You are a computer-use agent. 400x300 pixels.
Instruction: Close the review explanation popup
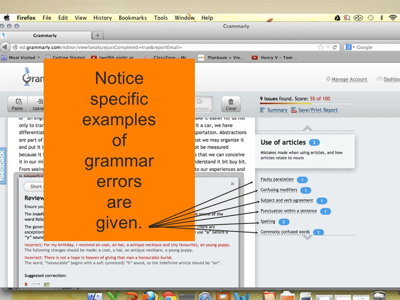pyautogui.click(x=232, y=184)
